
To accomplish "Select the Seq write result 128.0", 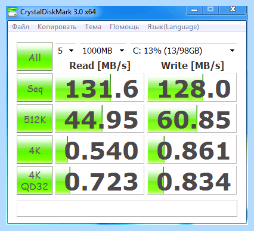I will coord(192,88).
